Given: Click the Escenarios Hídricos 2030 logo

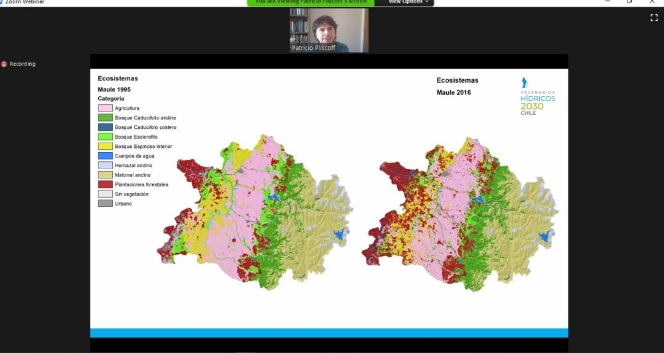Looking at the screenshot, I should (x=537, y=96).
